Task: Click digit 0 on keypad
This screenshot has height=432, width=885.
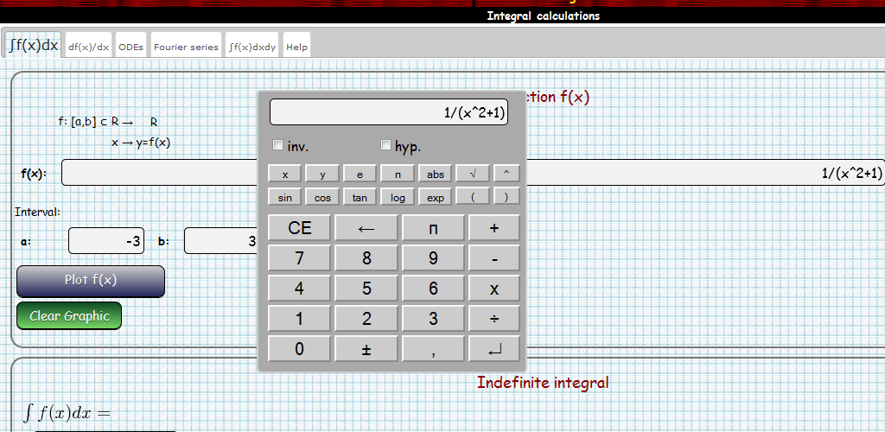Action: tap(299, 349)
